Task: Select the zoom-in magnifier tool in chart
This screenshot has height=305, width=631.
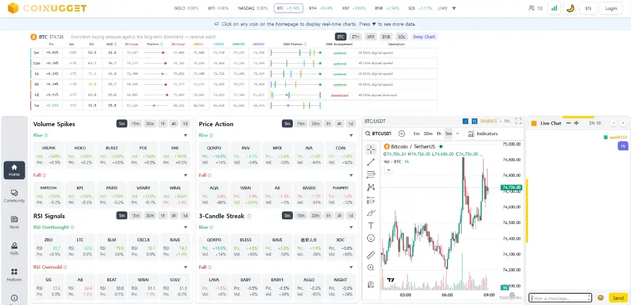Action: tap(371, 268)
